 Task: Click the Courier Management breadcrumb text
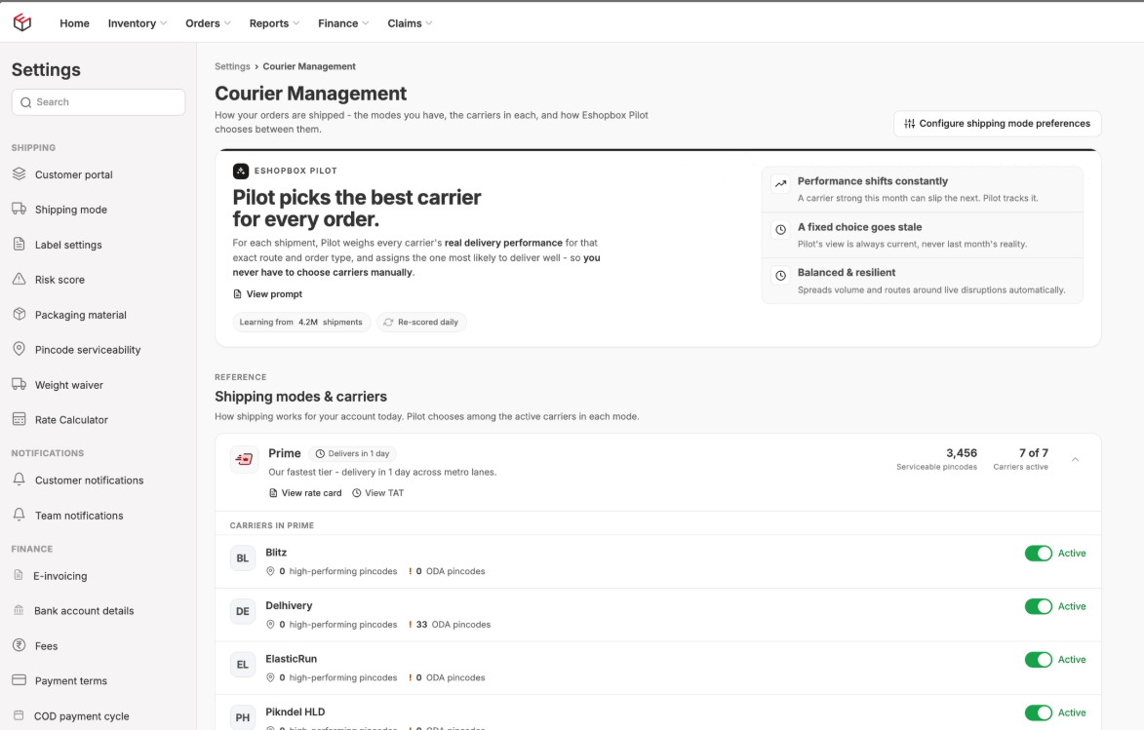click(x=309, y=66)
